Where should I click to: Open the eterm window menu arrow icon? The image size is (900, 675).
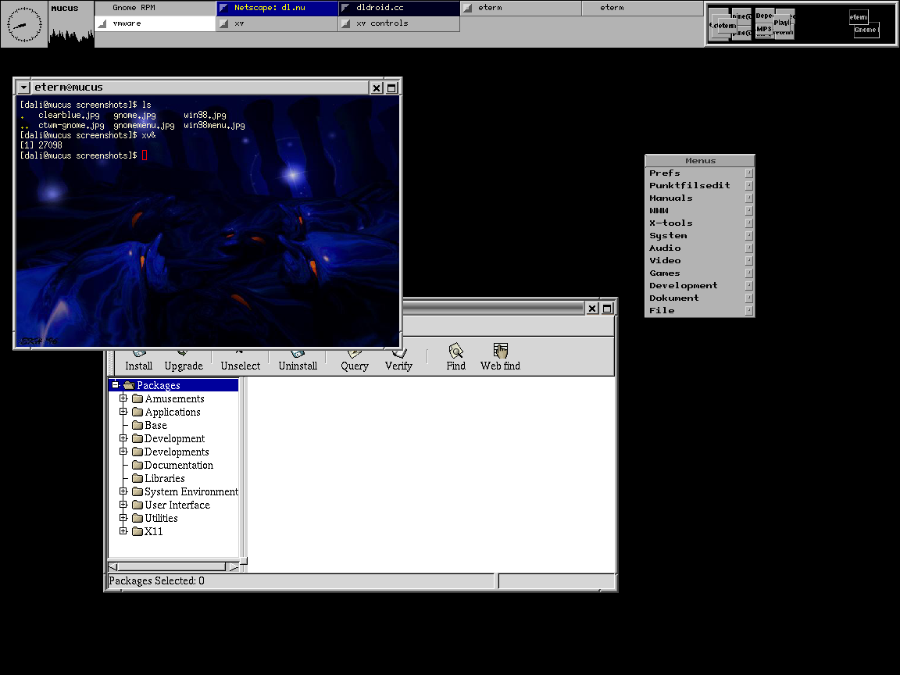click(x=23, y=87)
